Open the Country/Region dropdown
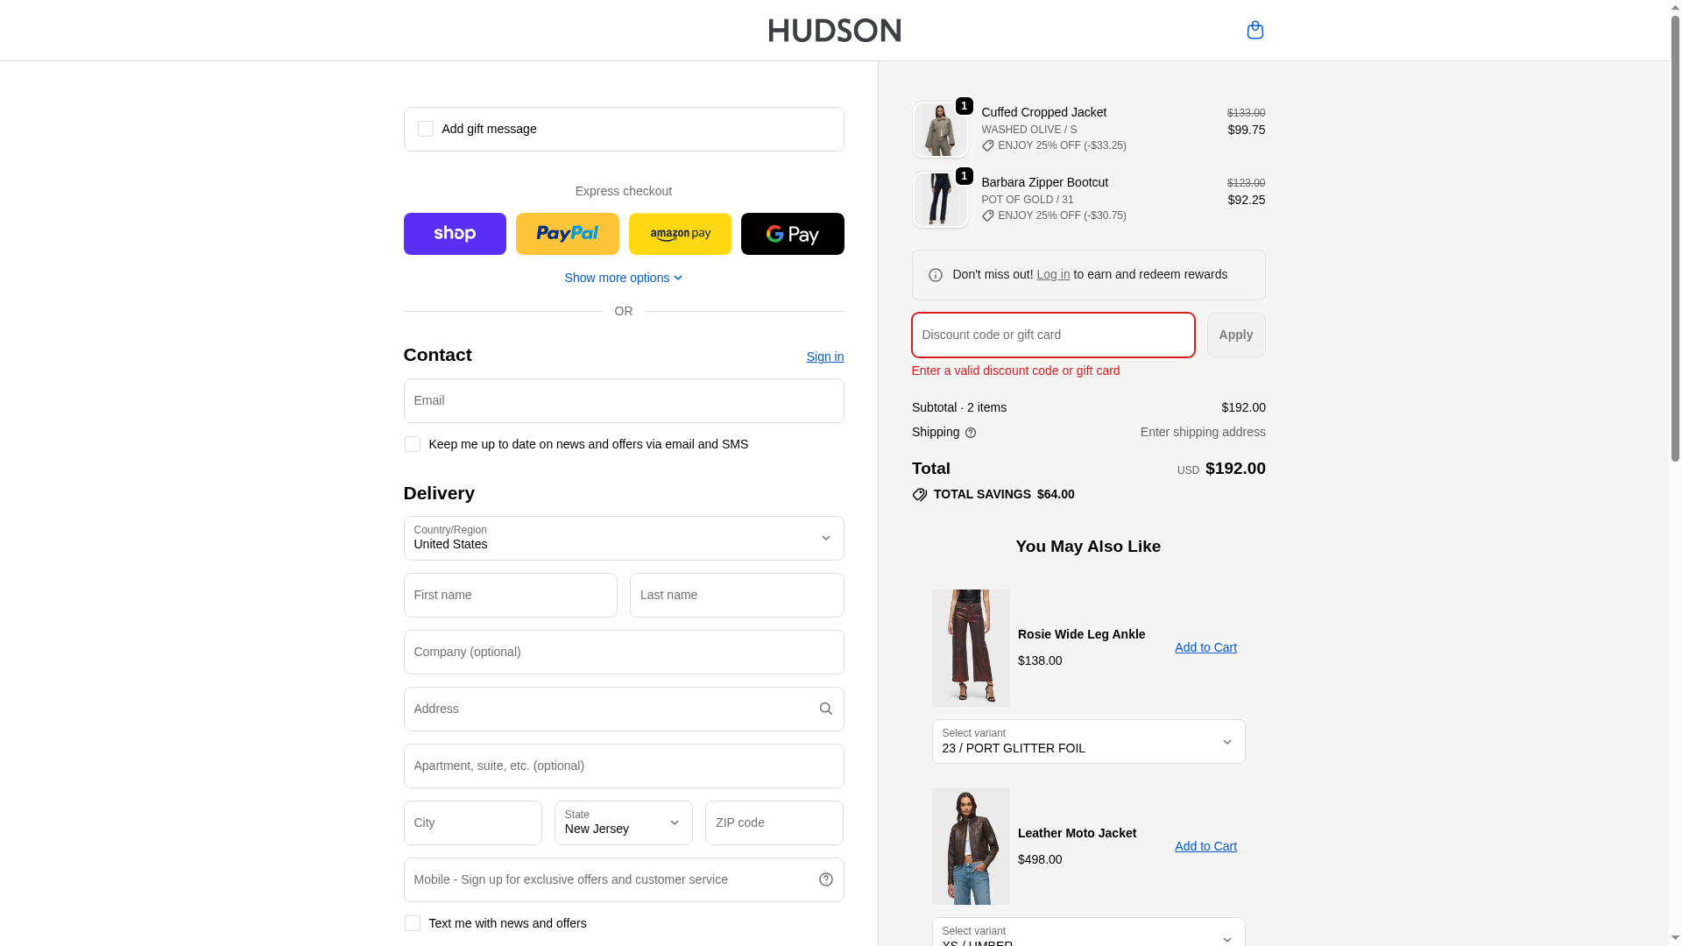 (x=623, y=538)
